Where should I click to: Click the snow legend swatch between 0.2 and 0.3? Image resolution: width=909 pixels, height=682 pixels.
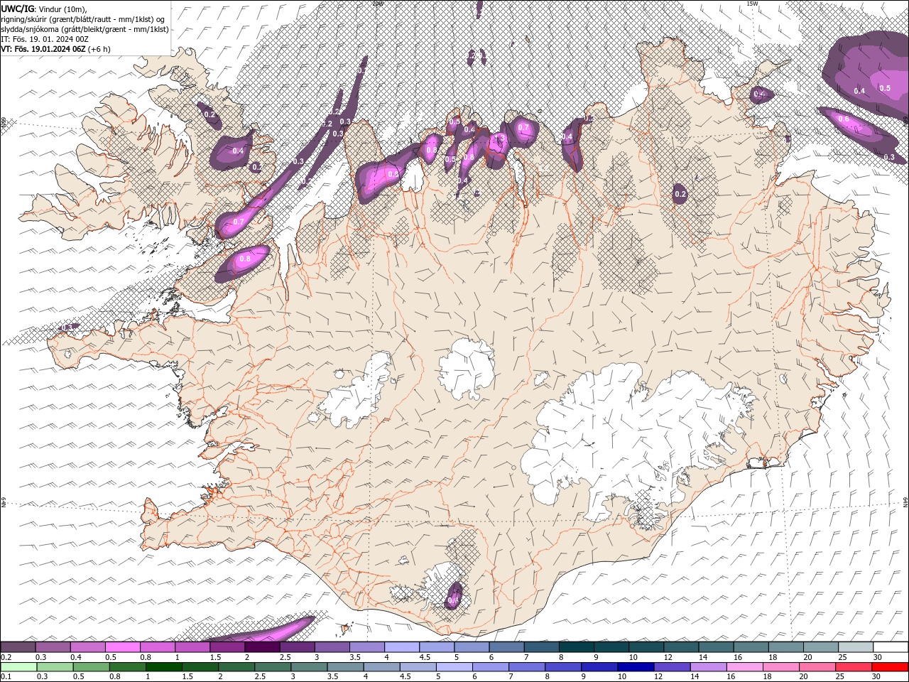point(18,647)
